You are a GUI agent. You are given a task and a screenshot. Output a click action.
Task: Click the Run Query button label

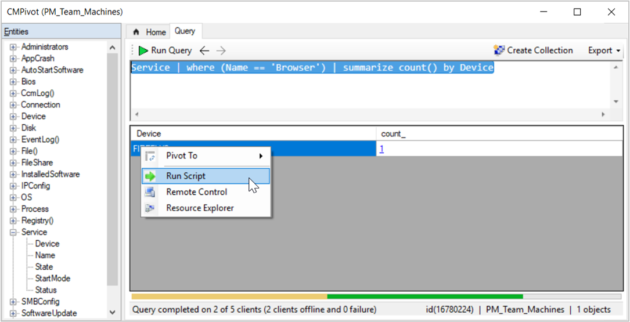pos(171,50)
